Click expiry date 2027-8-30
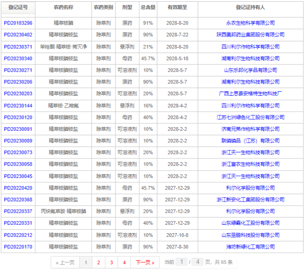Screen dimensions: 304x271 178,247
